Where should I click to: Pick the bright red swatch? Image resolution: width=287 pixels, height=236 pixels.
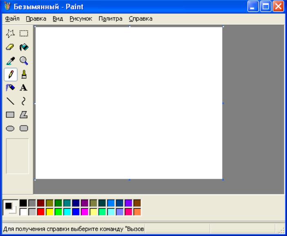pyautogui.click(x=41, y=212)
